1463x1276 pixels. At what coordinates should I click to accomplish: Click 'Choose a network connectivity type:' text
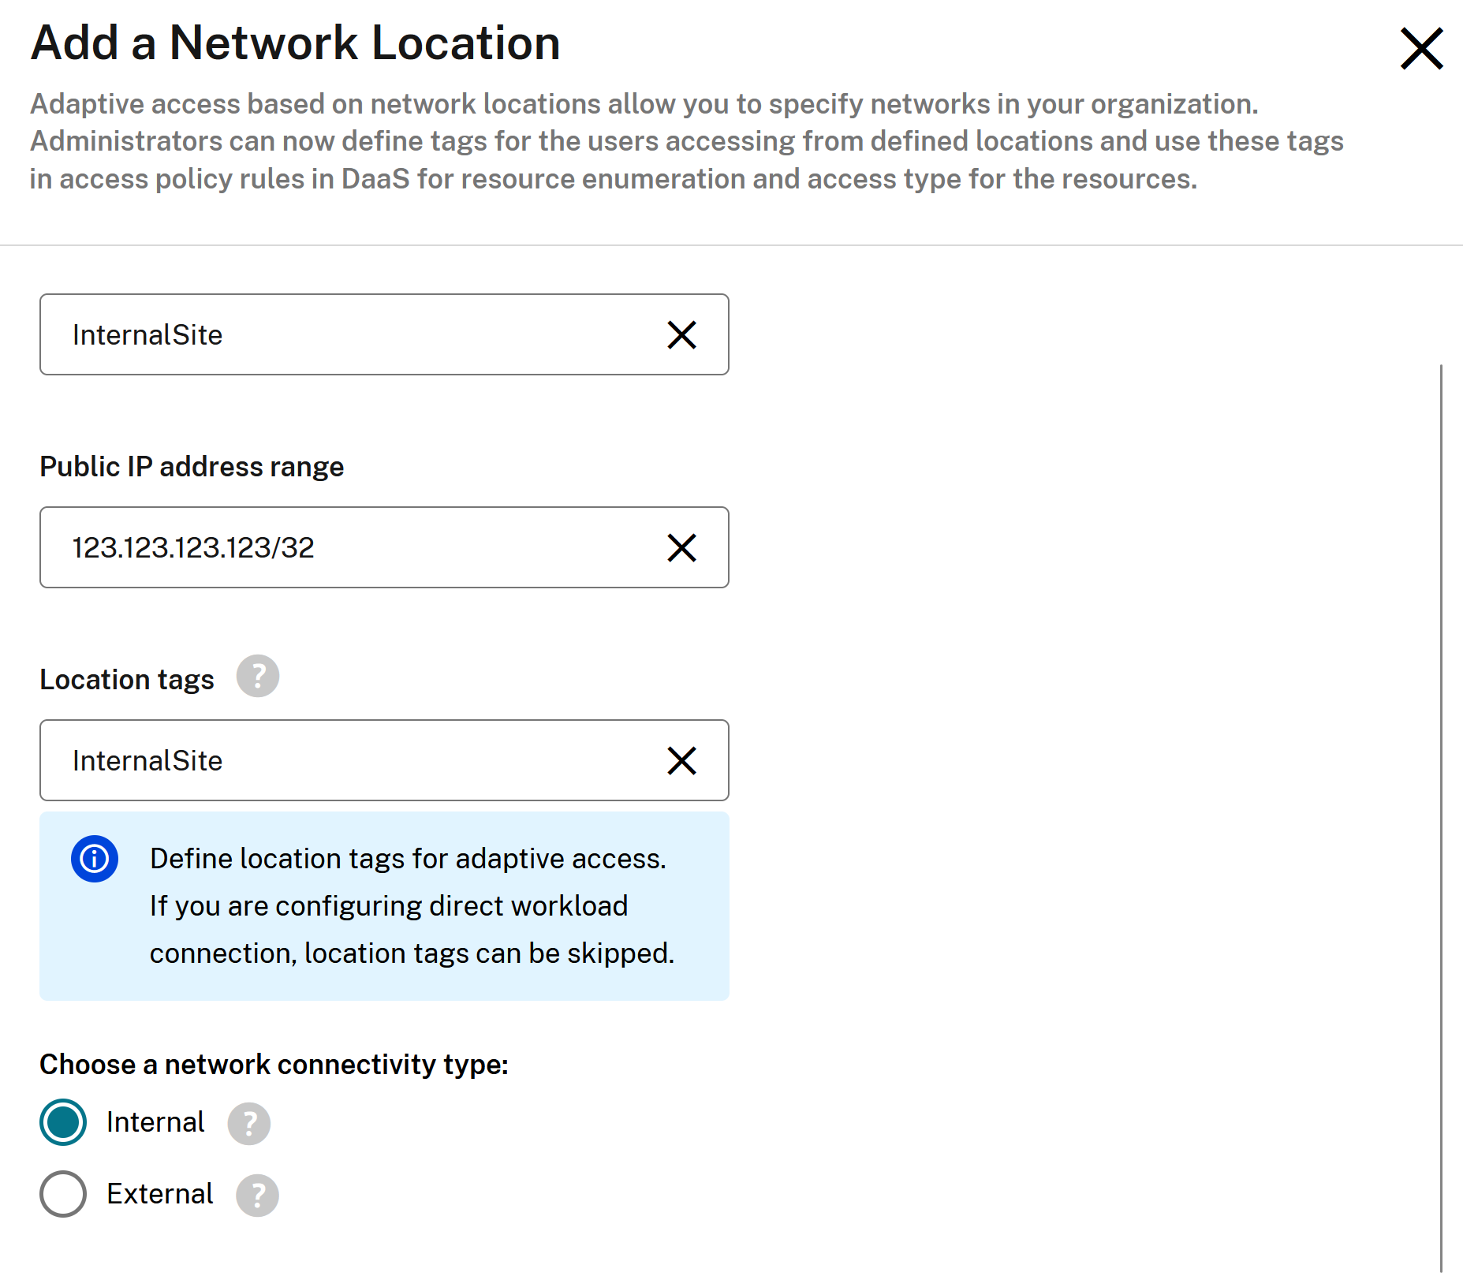(x=274, y=1065)
